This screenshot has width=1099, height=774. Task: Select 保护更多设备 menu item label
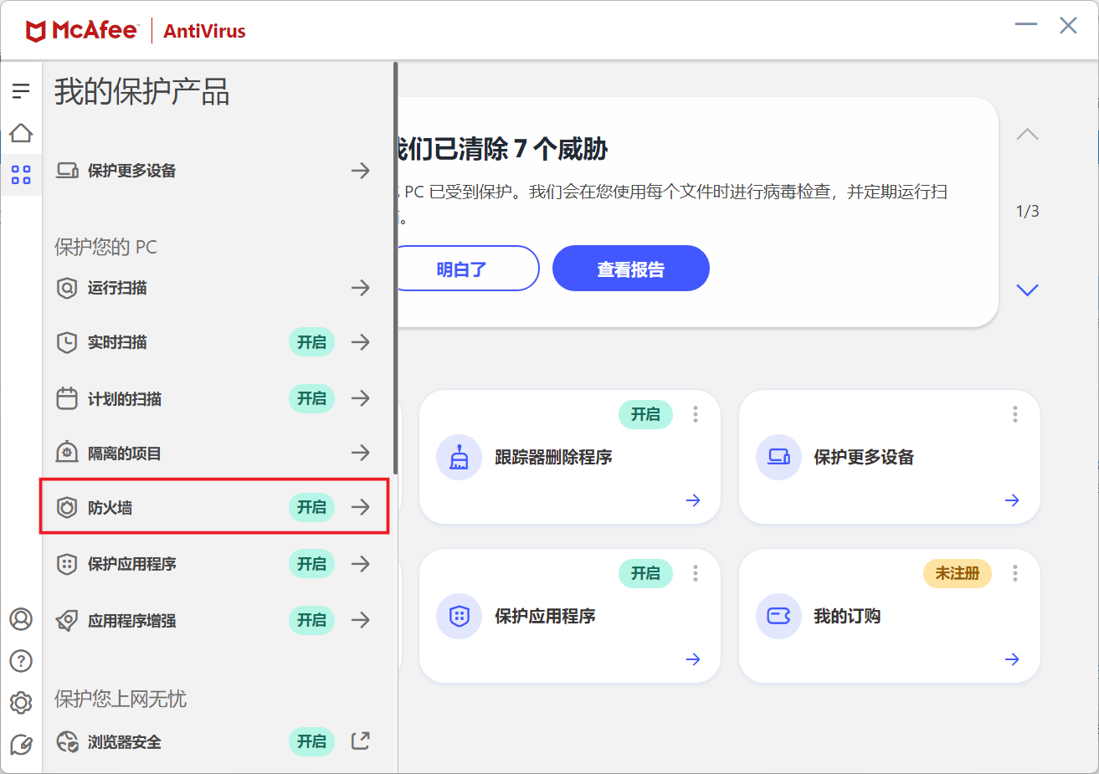point(132,171)
